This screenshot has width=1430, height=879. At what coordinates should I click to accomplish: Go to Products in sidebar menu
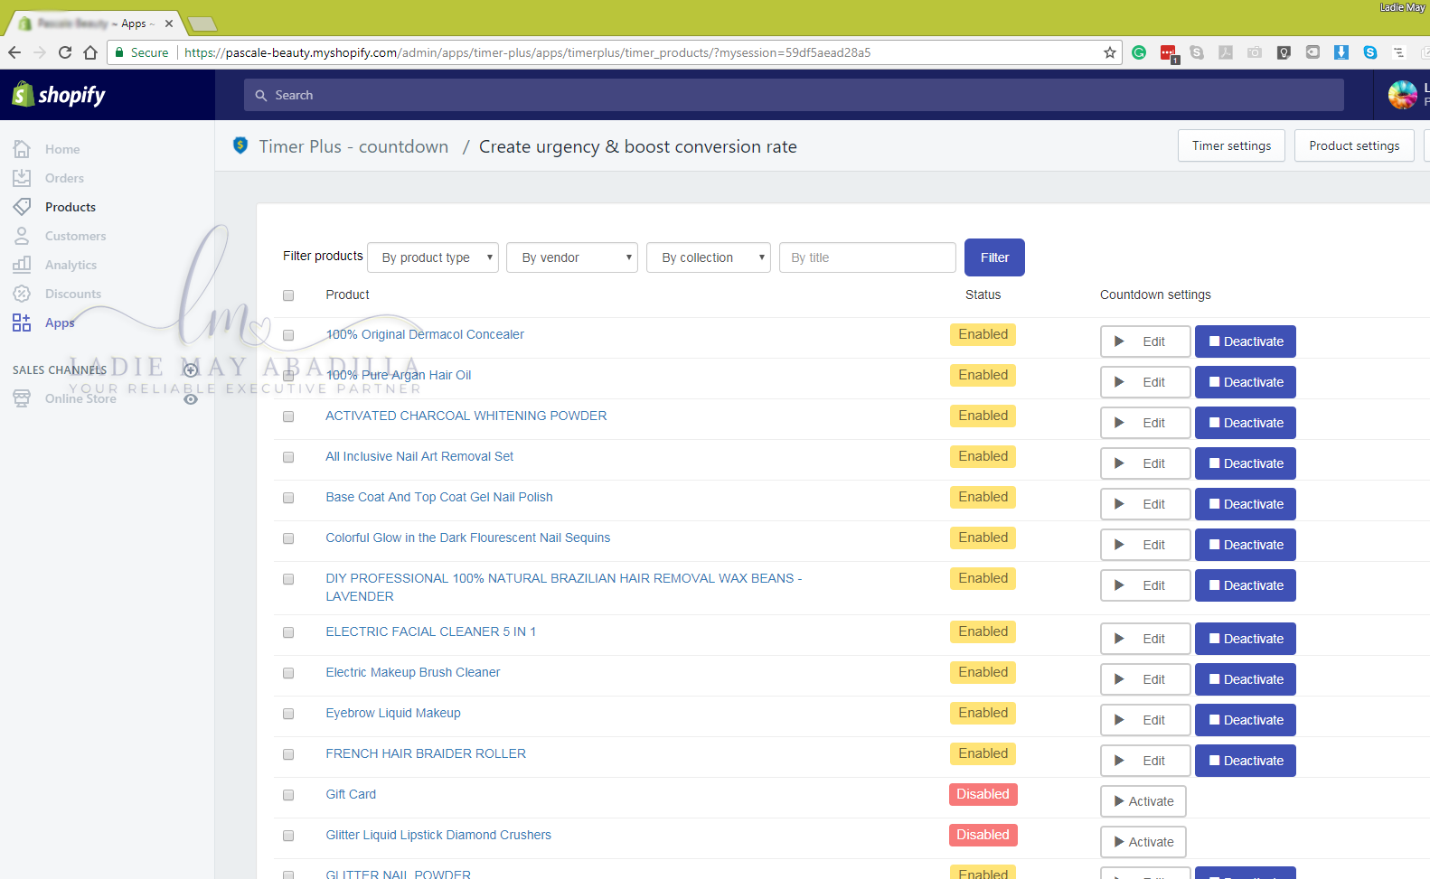click(71, 207)
